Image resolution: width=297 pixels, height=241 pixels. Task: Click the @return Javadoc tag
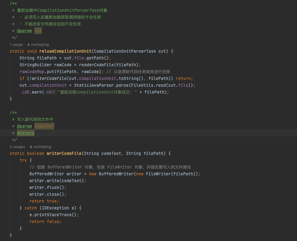[x=26, y=133]
